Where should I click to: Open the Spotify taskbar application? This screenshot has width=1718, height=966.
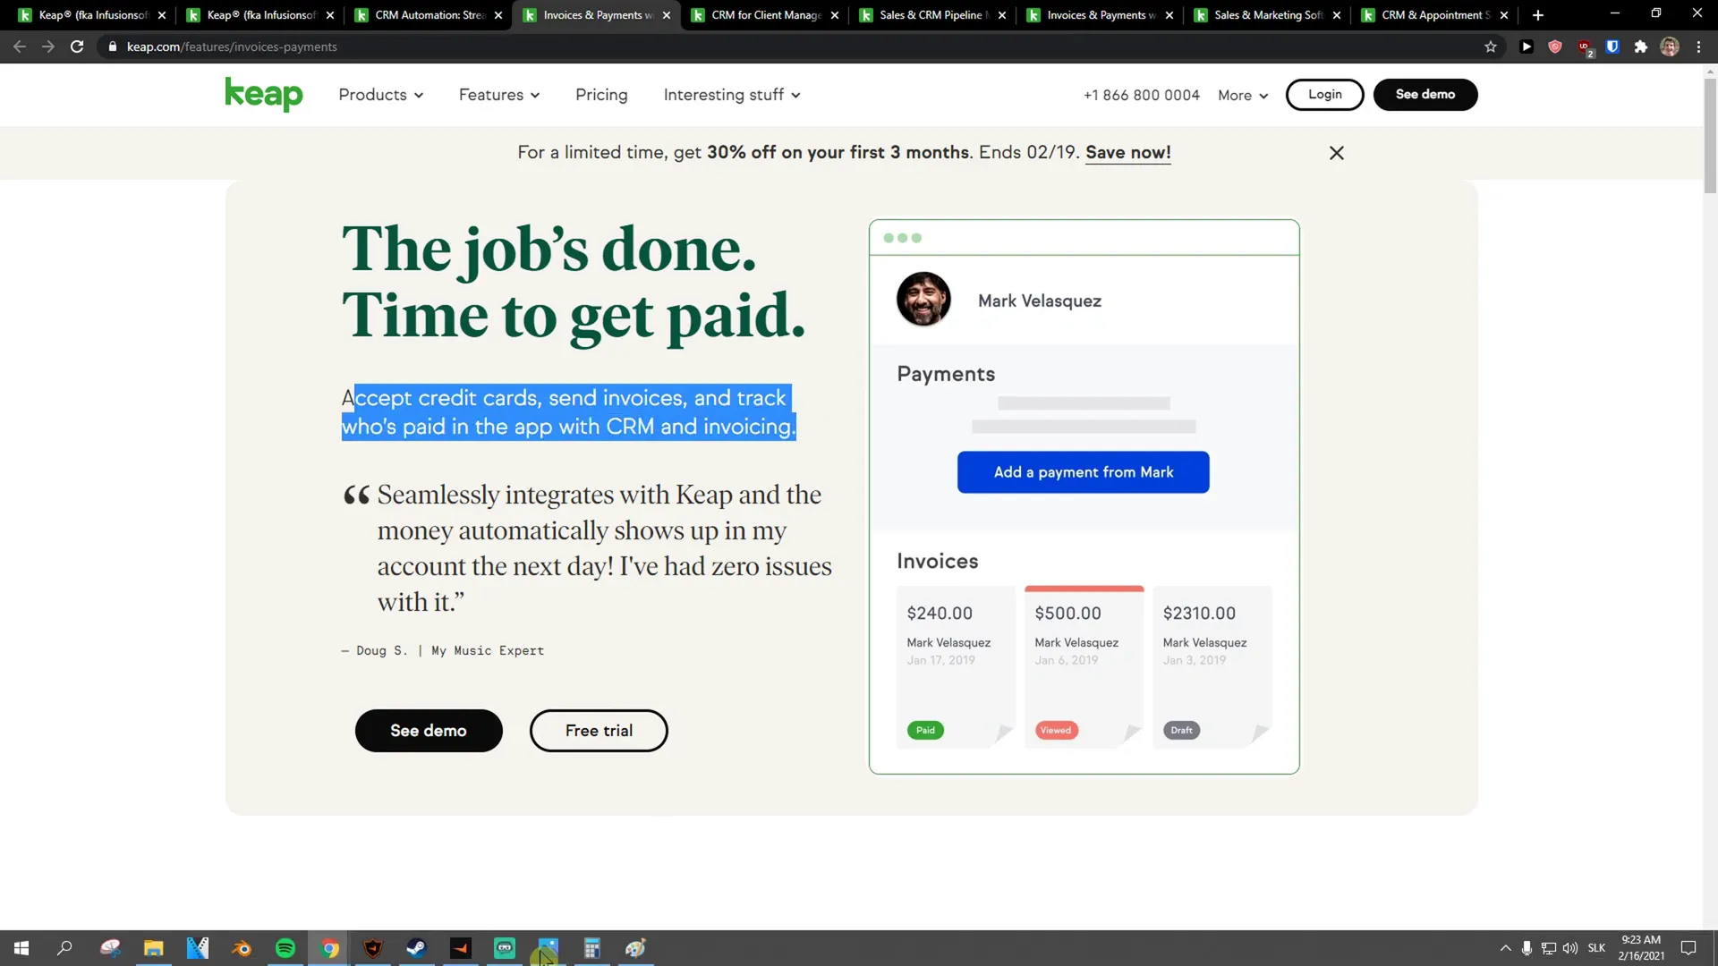tap(285, 947)
